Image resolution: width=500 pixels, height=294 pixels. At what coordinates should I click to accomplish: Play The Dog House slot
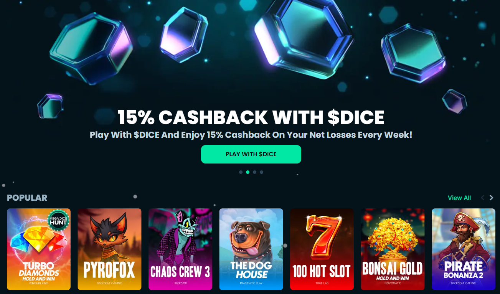[251, 249]
